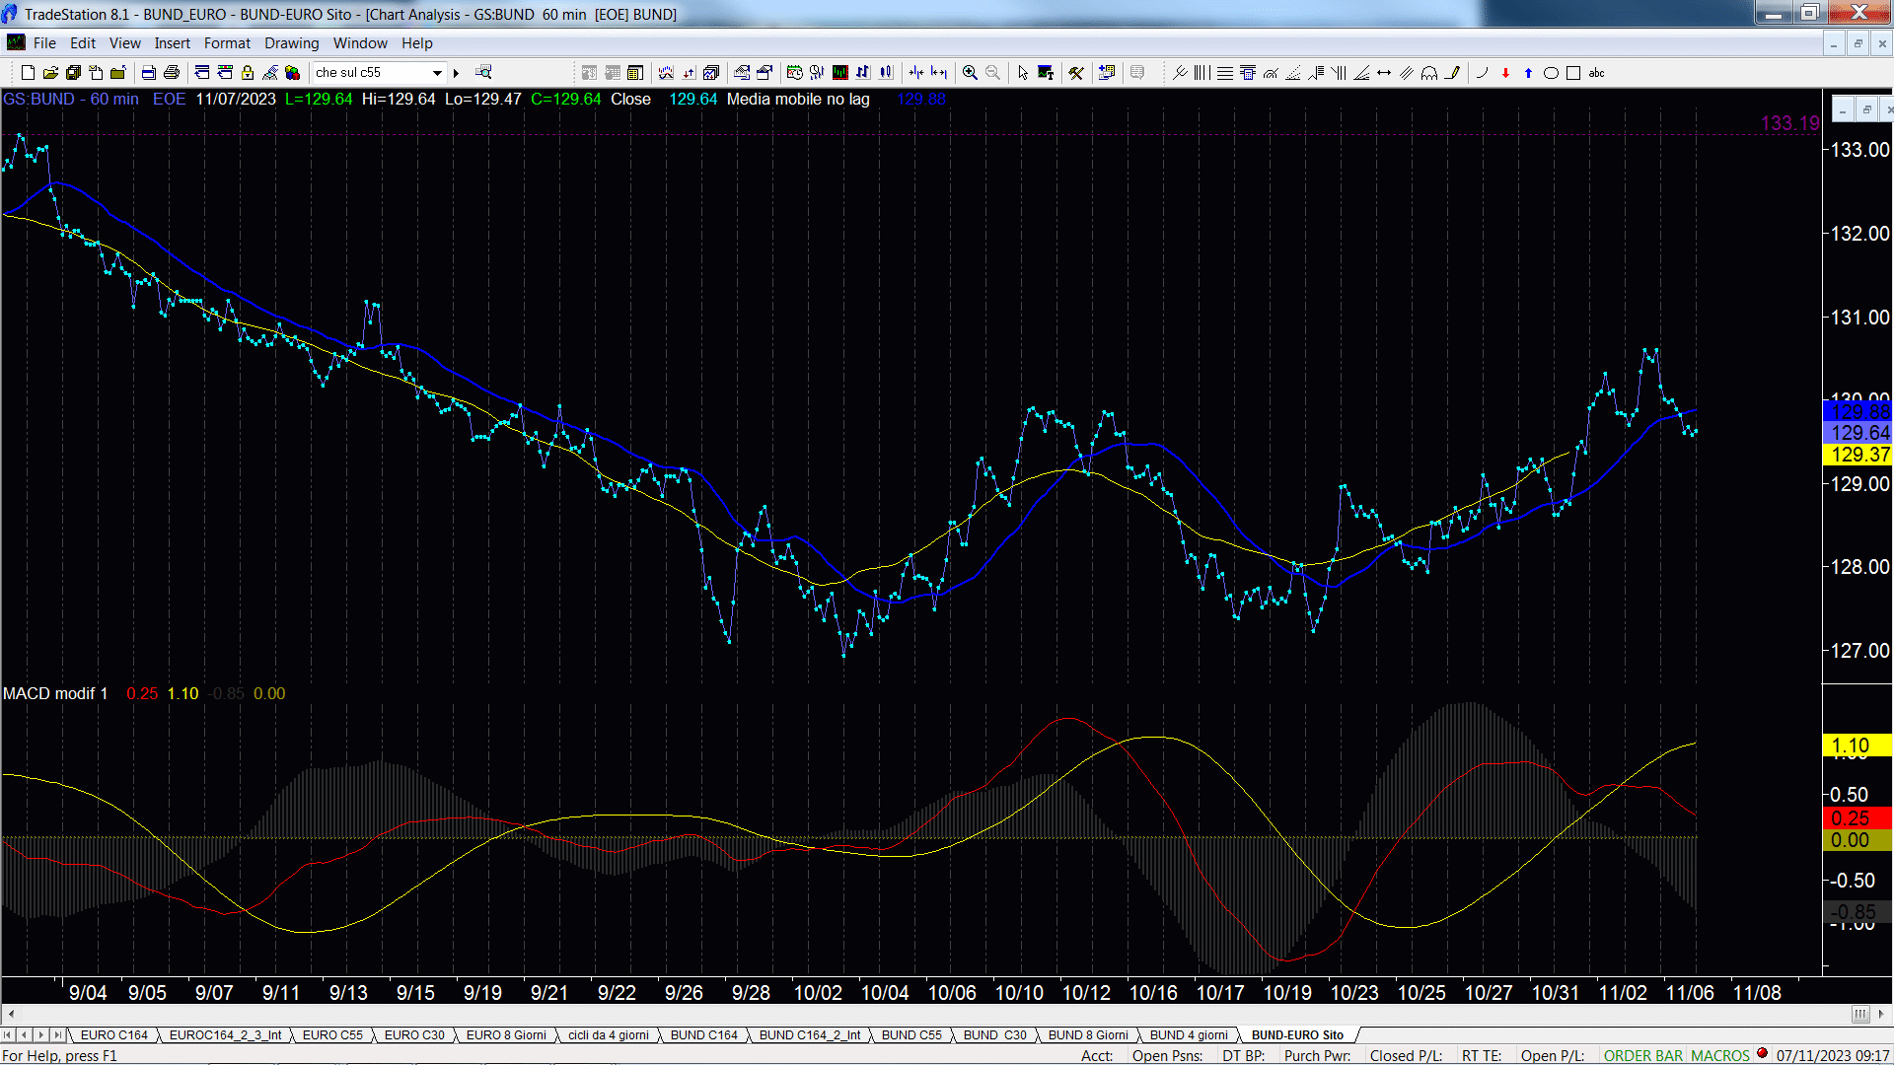Select the pointer arrow tool

coord(1023,73)
